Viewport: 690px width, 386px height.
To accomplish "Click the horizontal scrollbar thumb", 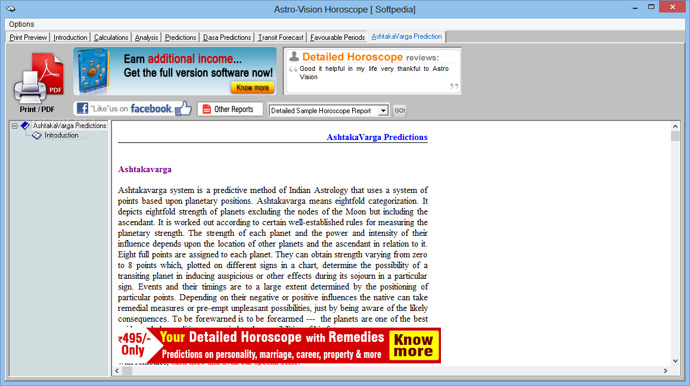I will pyautogui.click(x=127, y=371).
